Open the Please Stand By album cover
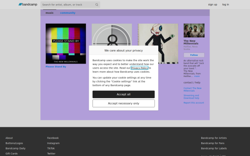 (66, 44)
